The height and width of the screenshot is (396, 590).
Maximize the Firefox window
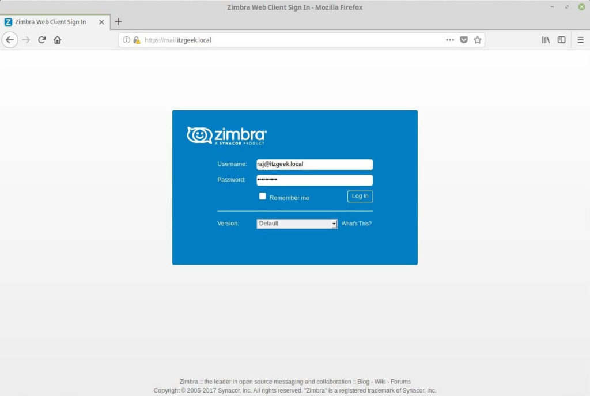coord(567,7)
